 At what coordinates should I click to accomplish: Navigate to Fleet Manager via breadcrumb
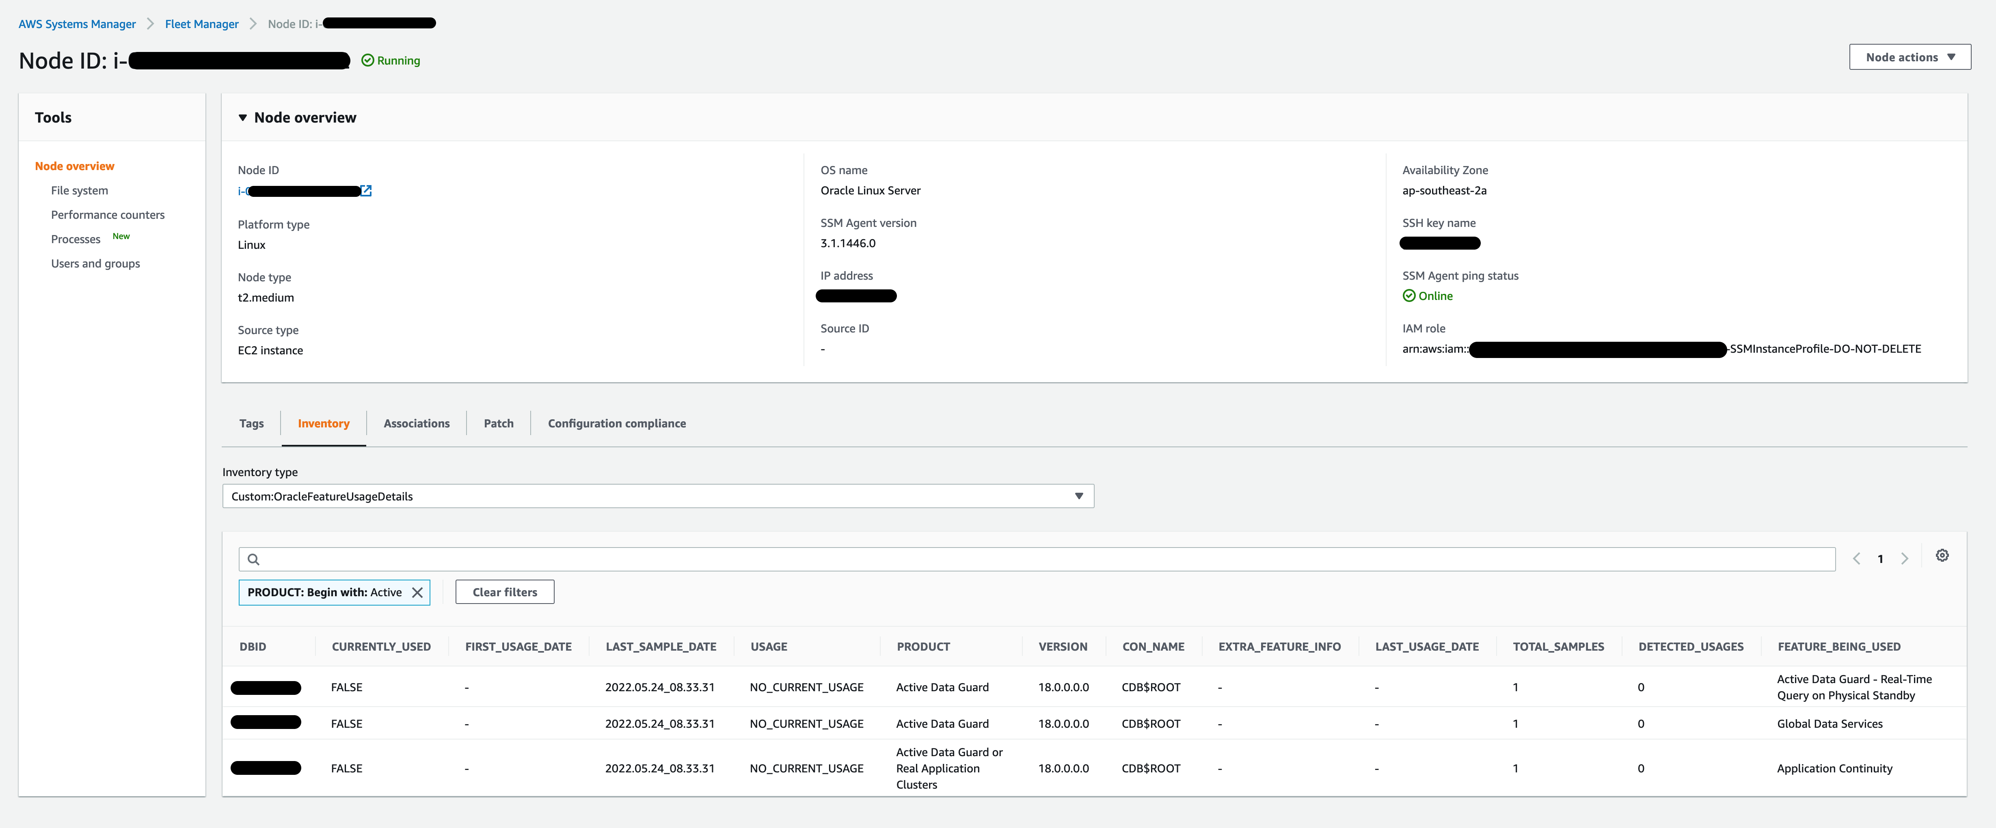tap(201, 23)
